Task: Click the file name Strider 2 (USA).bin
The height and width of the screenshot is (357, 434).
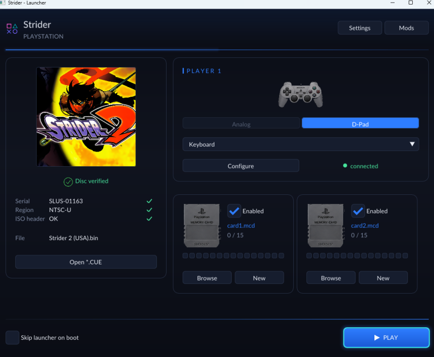Action: click(x=73, y=238)
